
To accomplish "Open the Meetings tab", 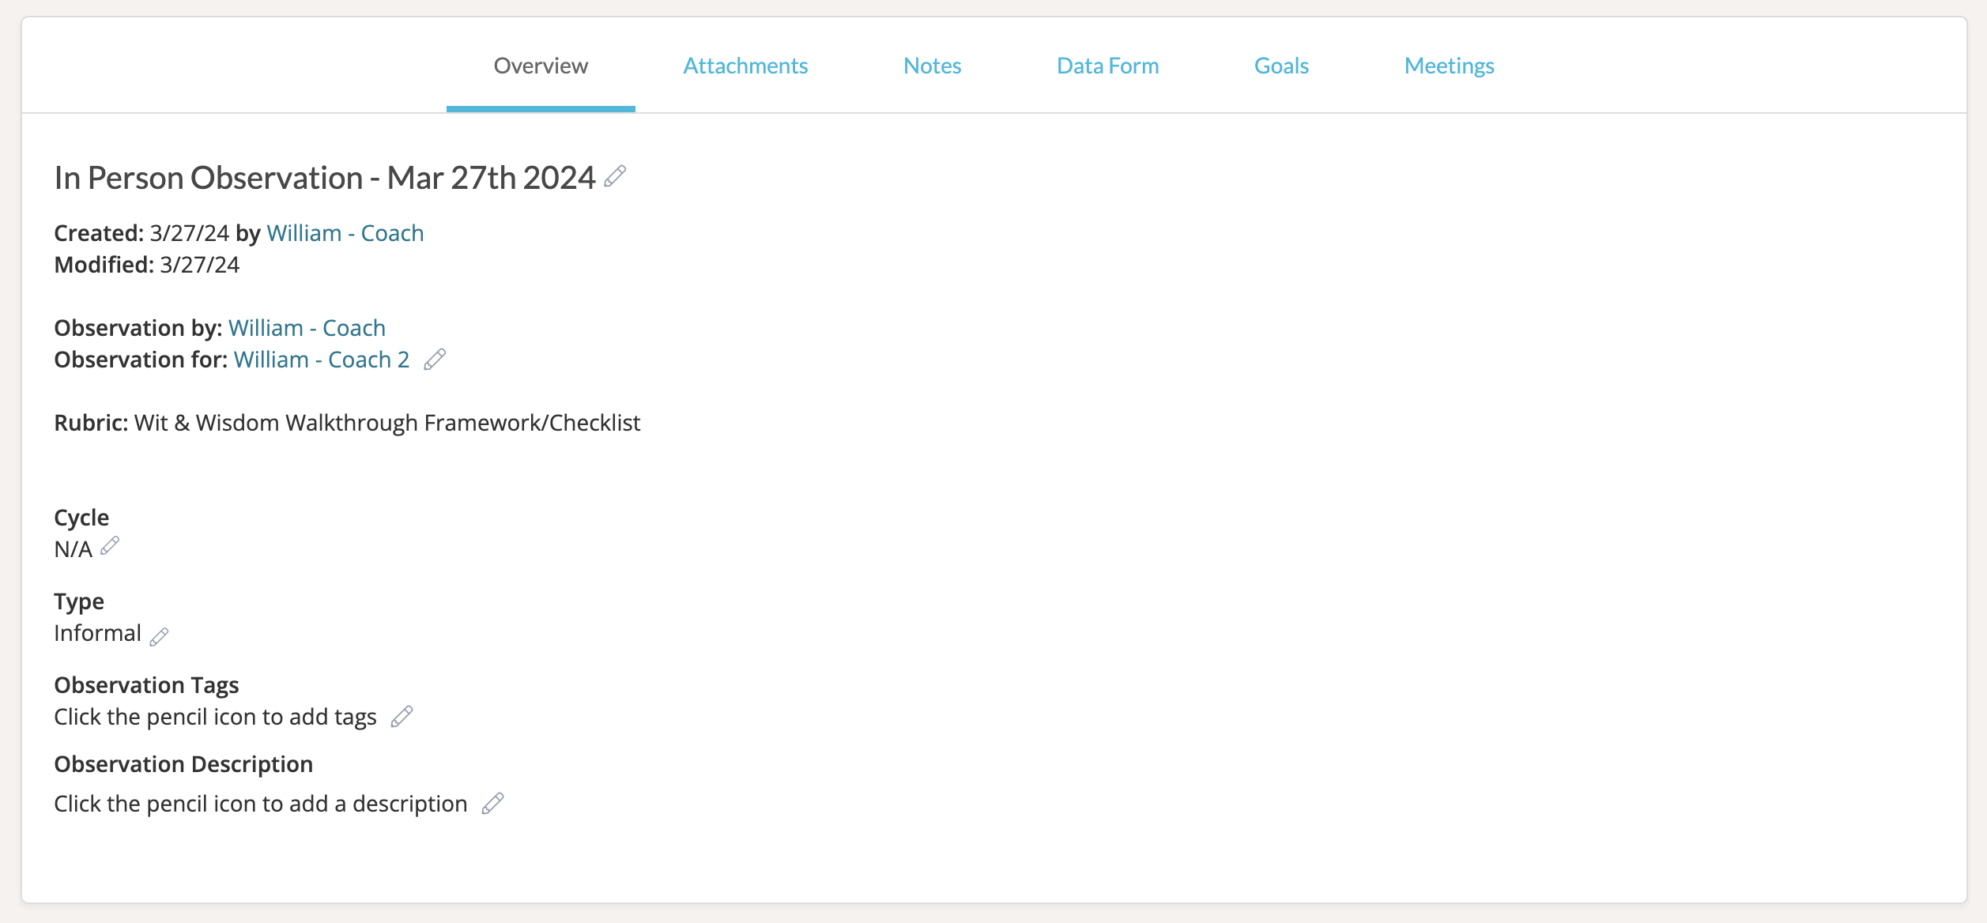I will (1449, 66).
